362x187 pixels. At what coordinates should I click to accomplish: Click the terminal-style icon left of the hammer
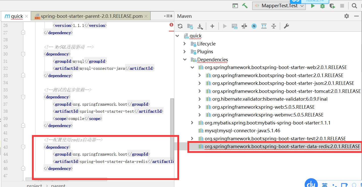pyautogui.click(x=235, y=6)
